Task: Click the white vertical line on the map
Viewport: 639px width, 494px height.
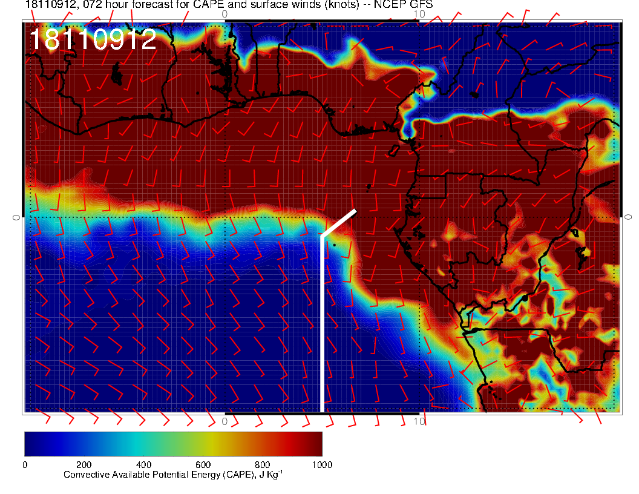Action: pos(322,327)
